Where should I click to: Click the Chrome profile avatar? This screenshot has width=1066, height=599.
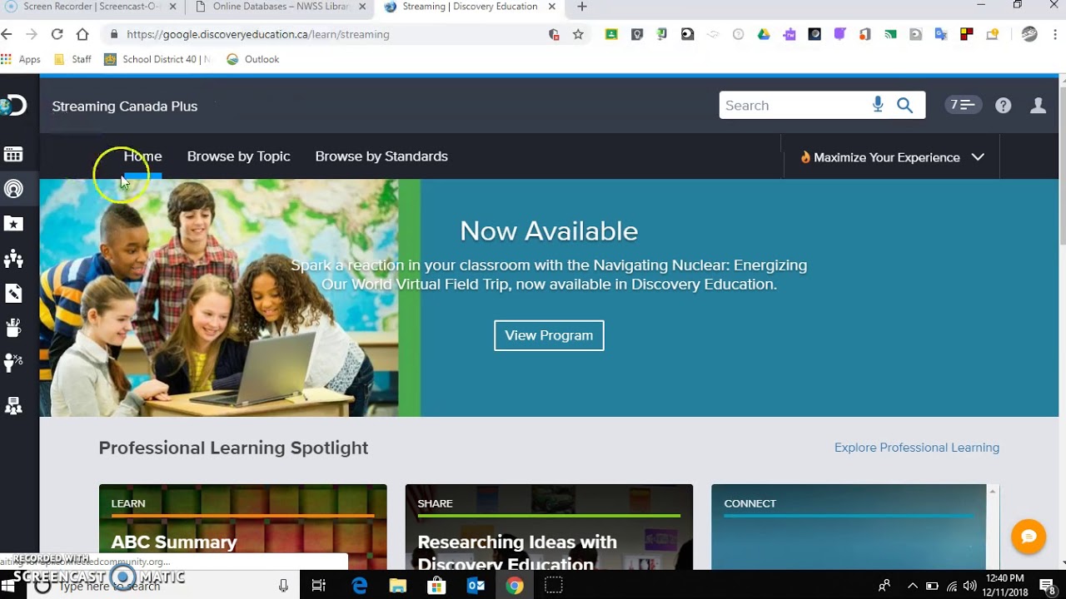click(1030, 34)
